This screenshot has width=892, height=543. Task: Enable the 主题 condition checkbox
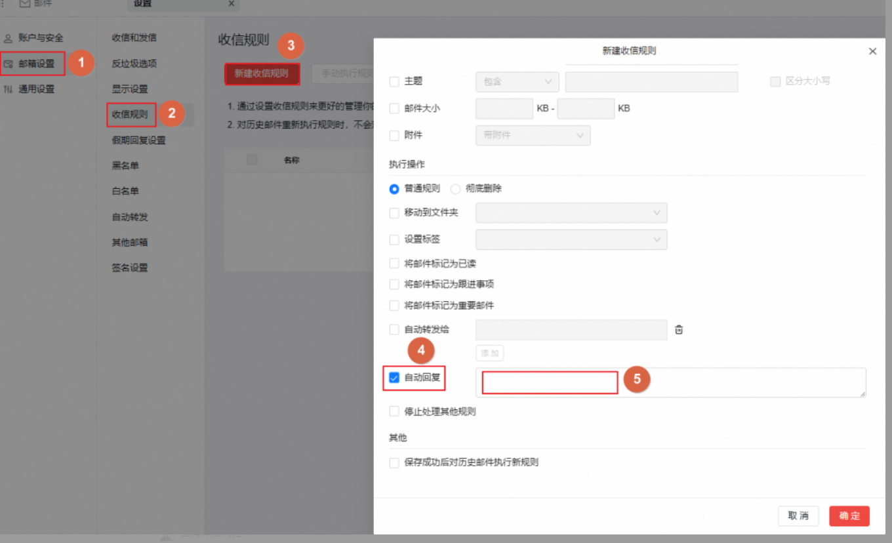click(394, 82)
